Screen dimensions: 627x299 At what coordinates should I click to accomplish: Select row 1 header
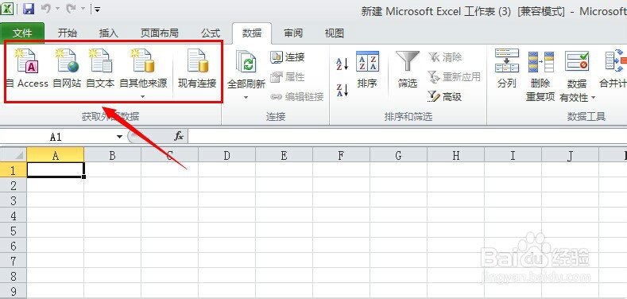pos(14,170)
